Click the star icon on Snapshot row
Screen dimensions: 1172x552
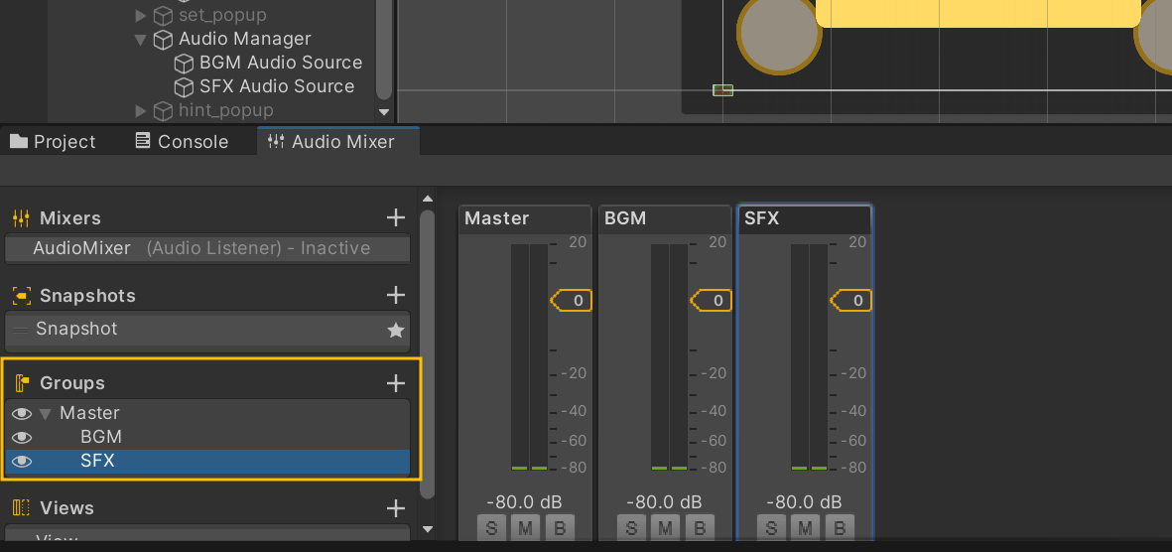click(395, 330)
